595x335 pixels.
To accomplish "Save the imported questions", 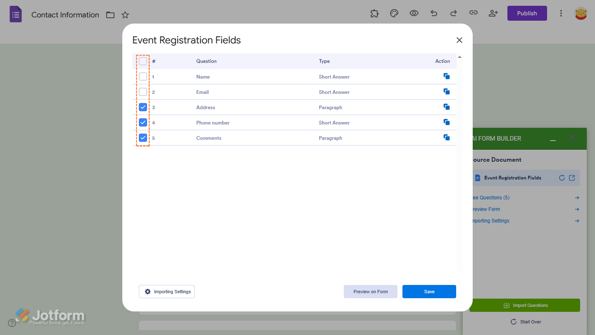I will point(429,292).
